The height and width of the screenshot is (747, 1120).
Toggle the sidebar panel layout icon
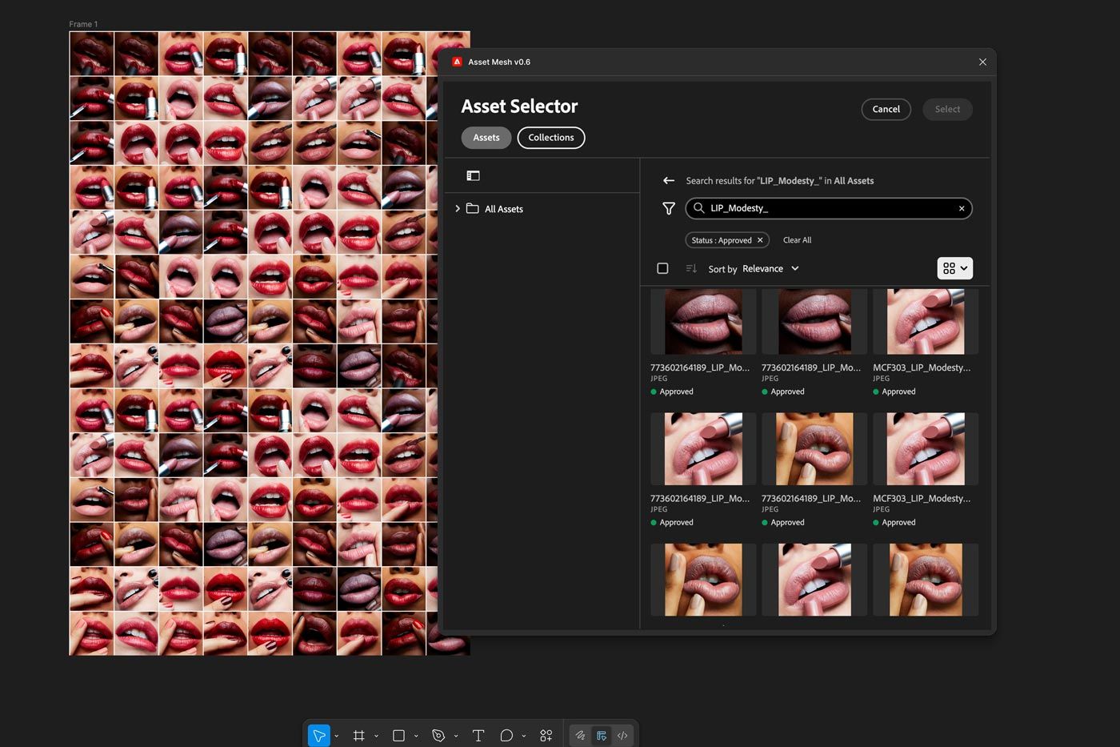(474, 175)
